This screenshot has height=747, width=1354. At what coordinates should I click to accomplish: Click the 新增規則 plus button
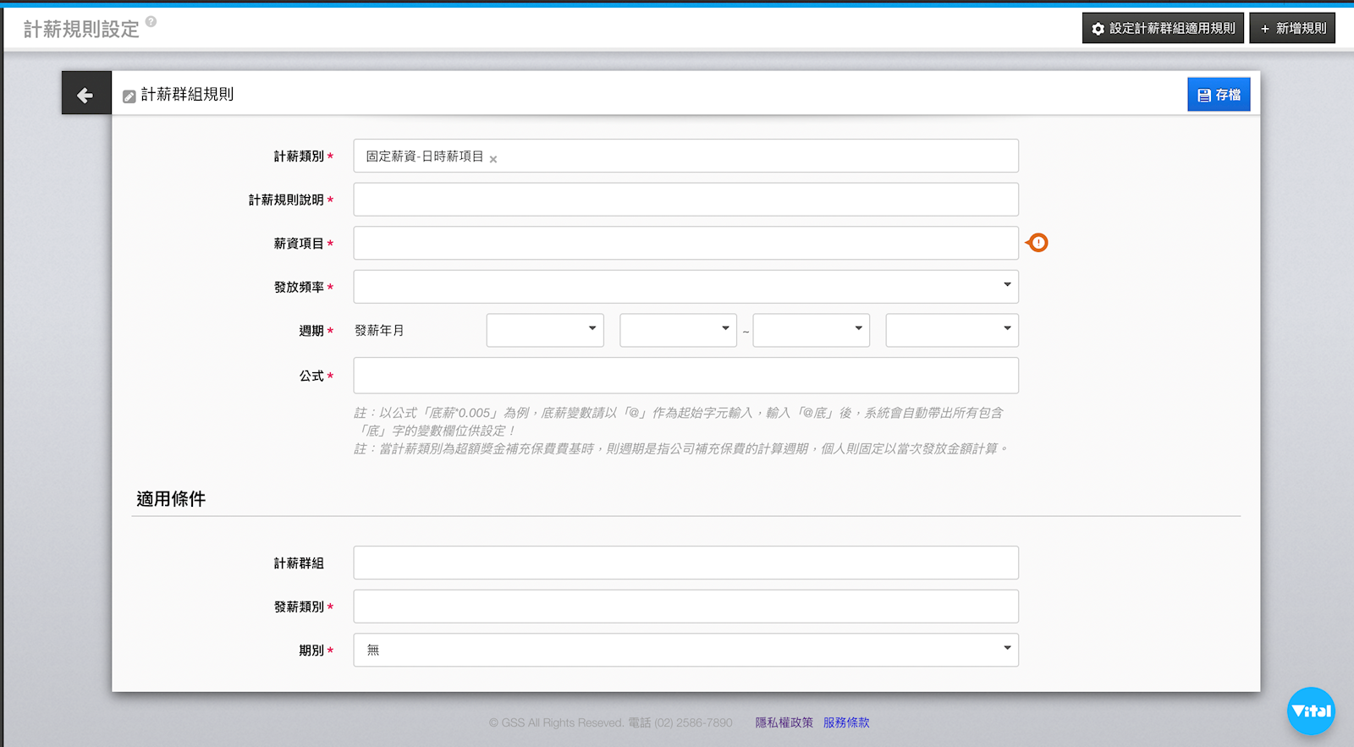1292,29
